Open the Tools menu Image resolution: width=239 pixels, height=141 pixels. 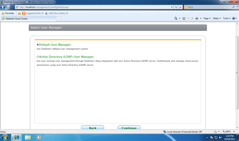coord(227,18)
